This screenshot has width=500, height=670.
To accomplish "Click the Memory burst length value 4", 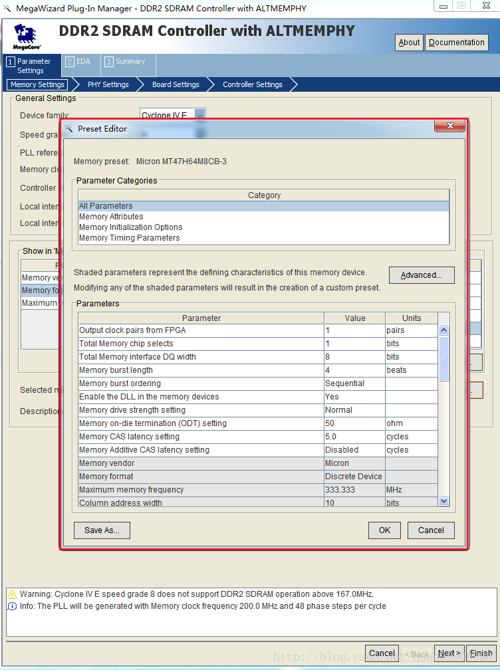I will (x=354, y=370).
